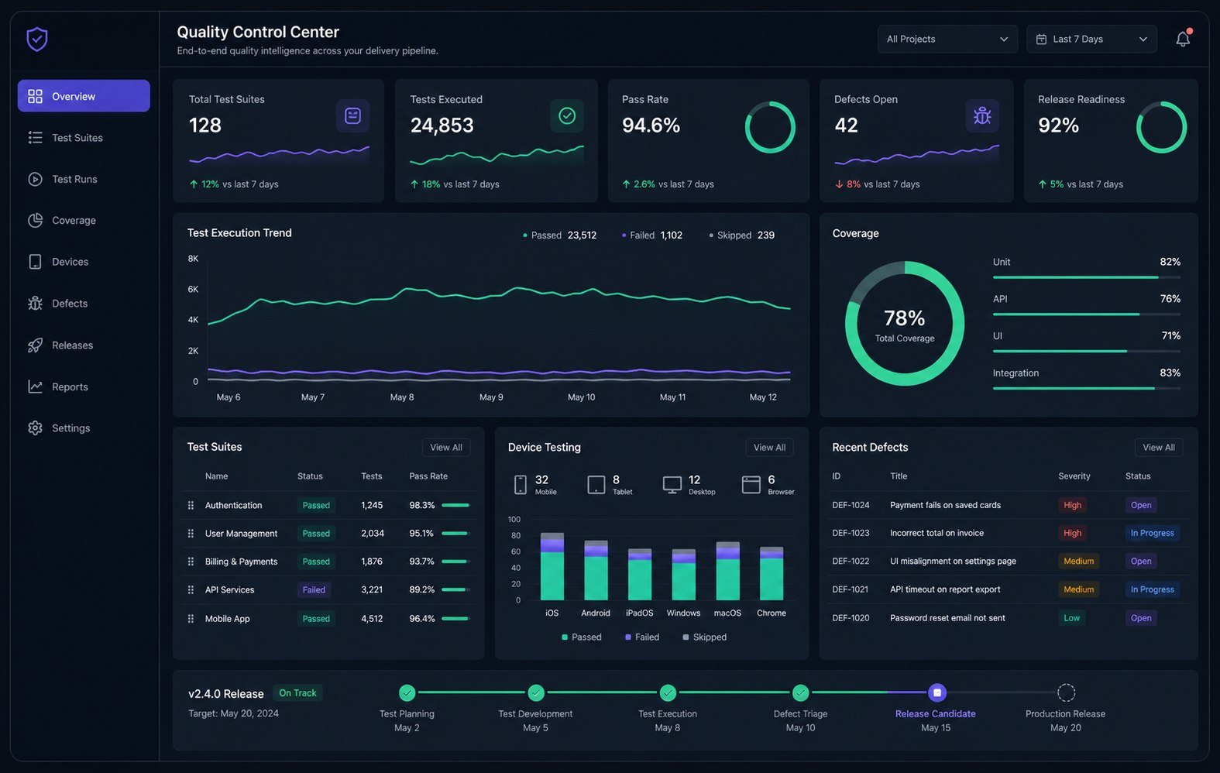Click the Integration coverage progress bar
Viewport: 1220px width, 773px height.
(x=1087, y=388)
